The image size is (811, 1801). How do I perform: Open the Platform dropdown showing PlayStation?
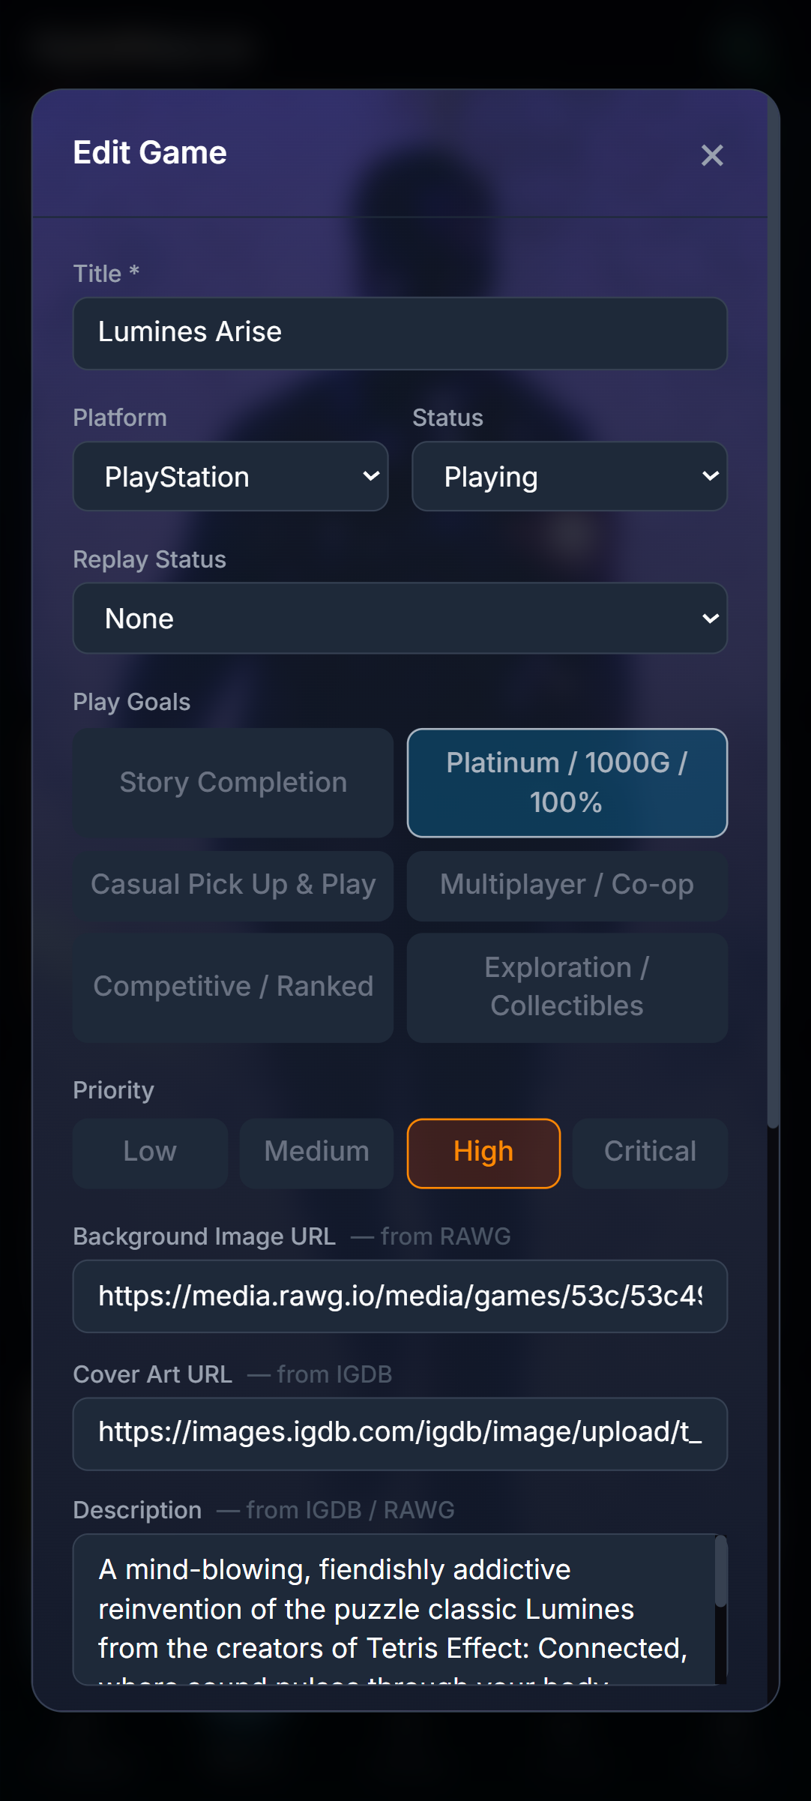[230, 477]
